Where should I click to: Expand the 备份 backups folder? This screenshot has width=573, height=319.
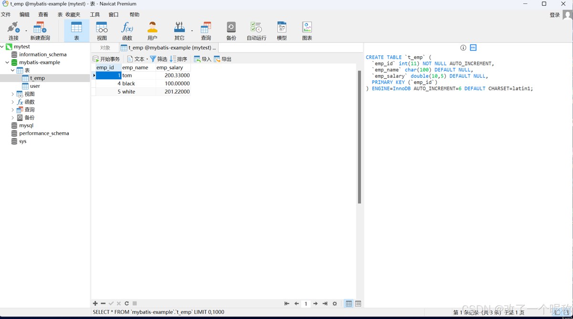pos(13,117)
